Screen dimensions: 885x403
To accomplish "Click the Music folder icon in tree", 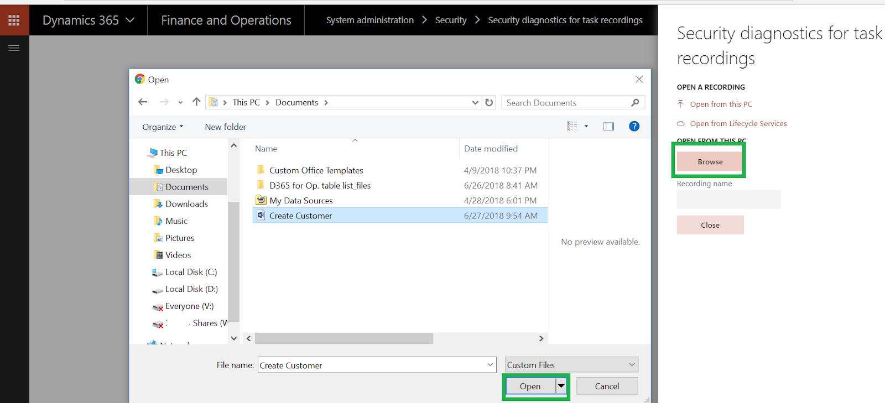I will tap(159, 221).
